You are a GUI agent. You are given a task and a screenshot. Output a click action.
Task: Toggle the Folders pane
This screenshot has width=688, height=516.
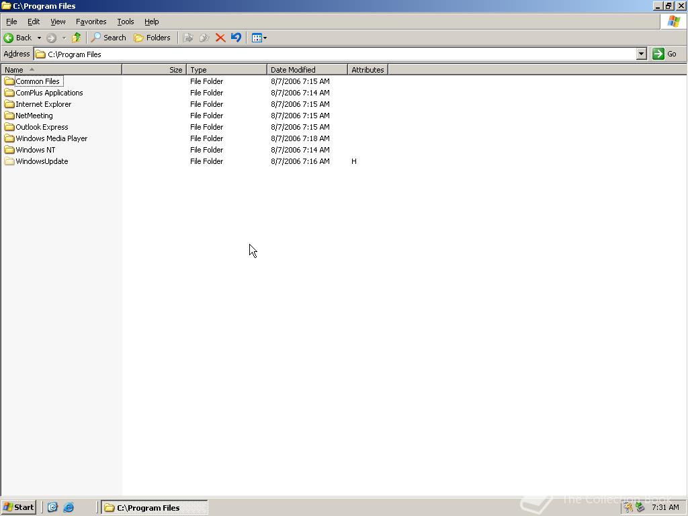click(x=153, y=38)
